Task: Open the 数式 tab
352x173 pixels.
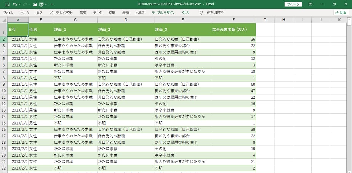Action: click(x=83, y=13)
